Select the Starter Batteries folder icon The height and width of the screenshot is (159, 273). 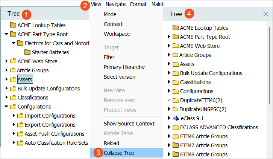[27, 52]
